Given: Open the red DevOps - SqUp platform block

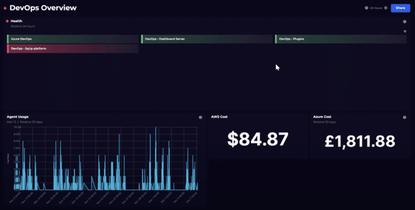Looking at the screenshot, I should coord(72,49).
